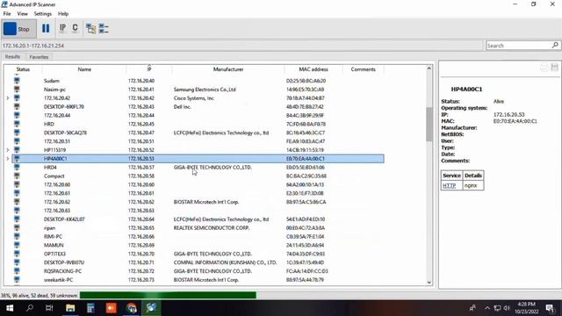
Task: Select the Compact device row
Action: point(198,176)
